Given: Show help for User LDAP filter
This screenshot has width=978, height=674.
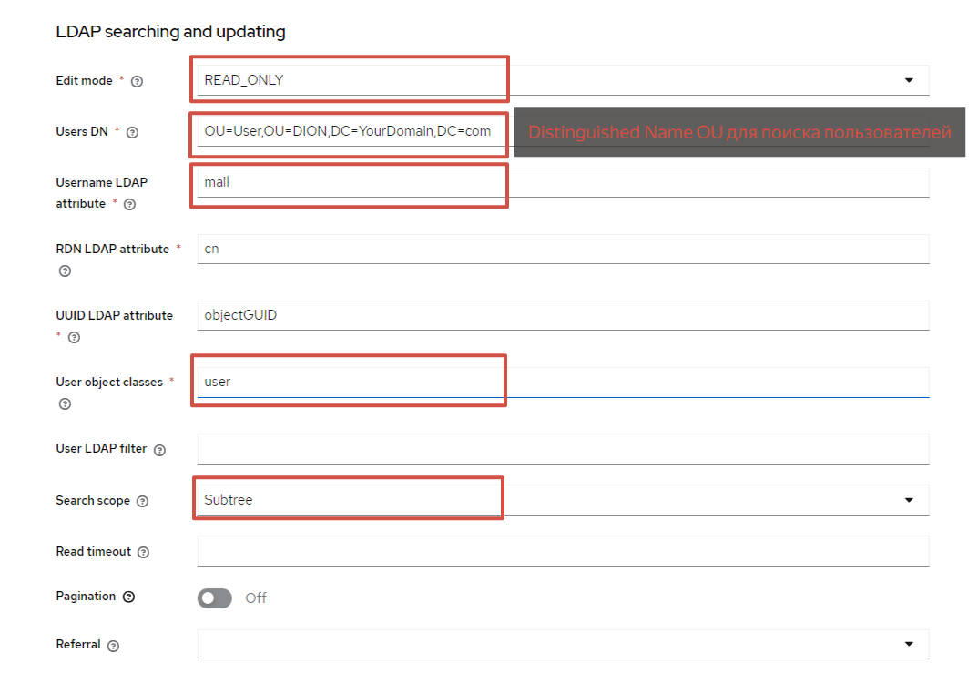Looking at the screenshot, I should pos(159,450).
